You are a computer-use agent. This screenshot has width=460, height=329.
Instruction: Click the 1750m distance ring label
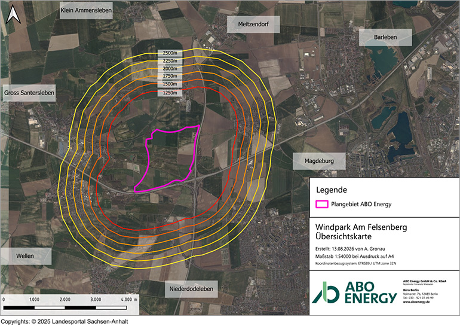tap(170, 76)
